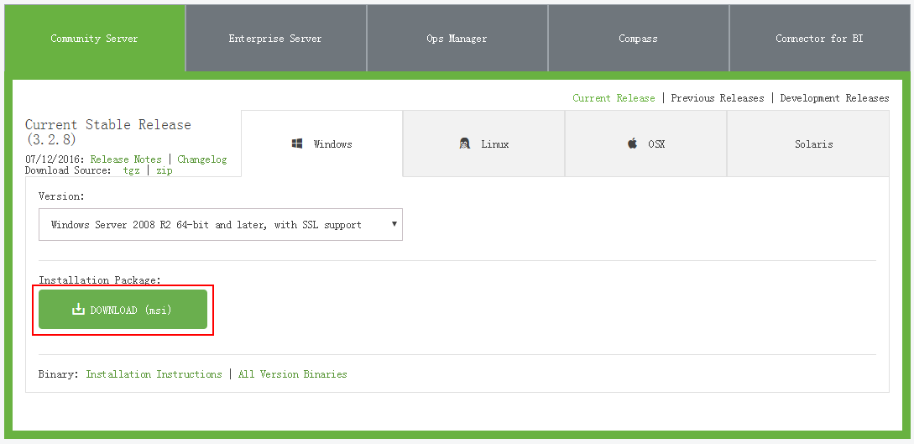Screen dimensions: 914x444
Task: Open the Connector for BI tab
Action: (819, 39)
